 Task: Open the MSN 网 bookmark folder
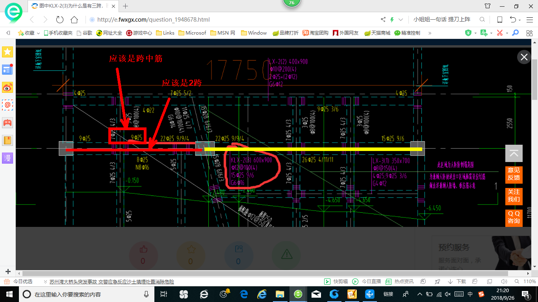click(x=223, y=33)
